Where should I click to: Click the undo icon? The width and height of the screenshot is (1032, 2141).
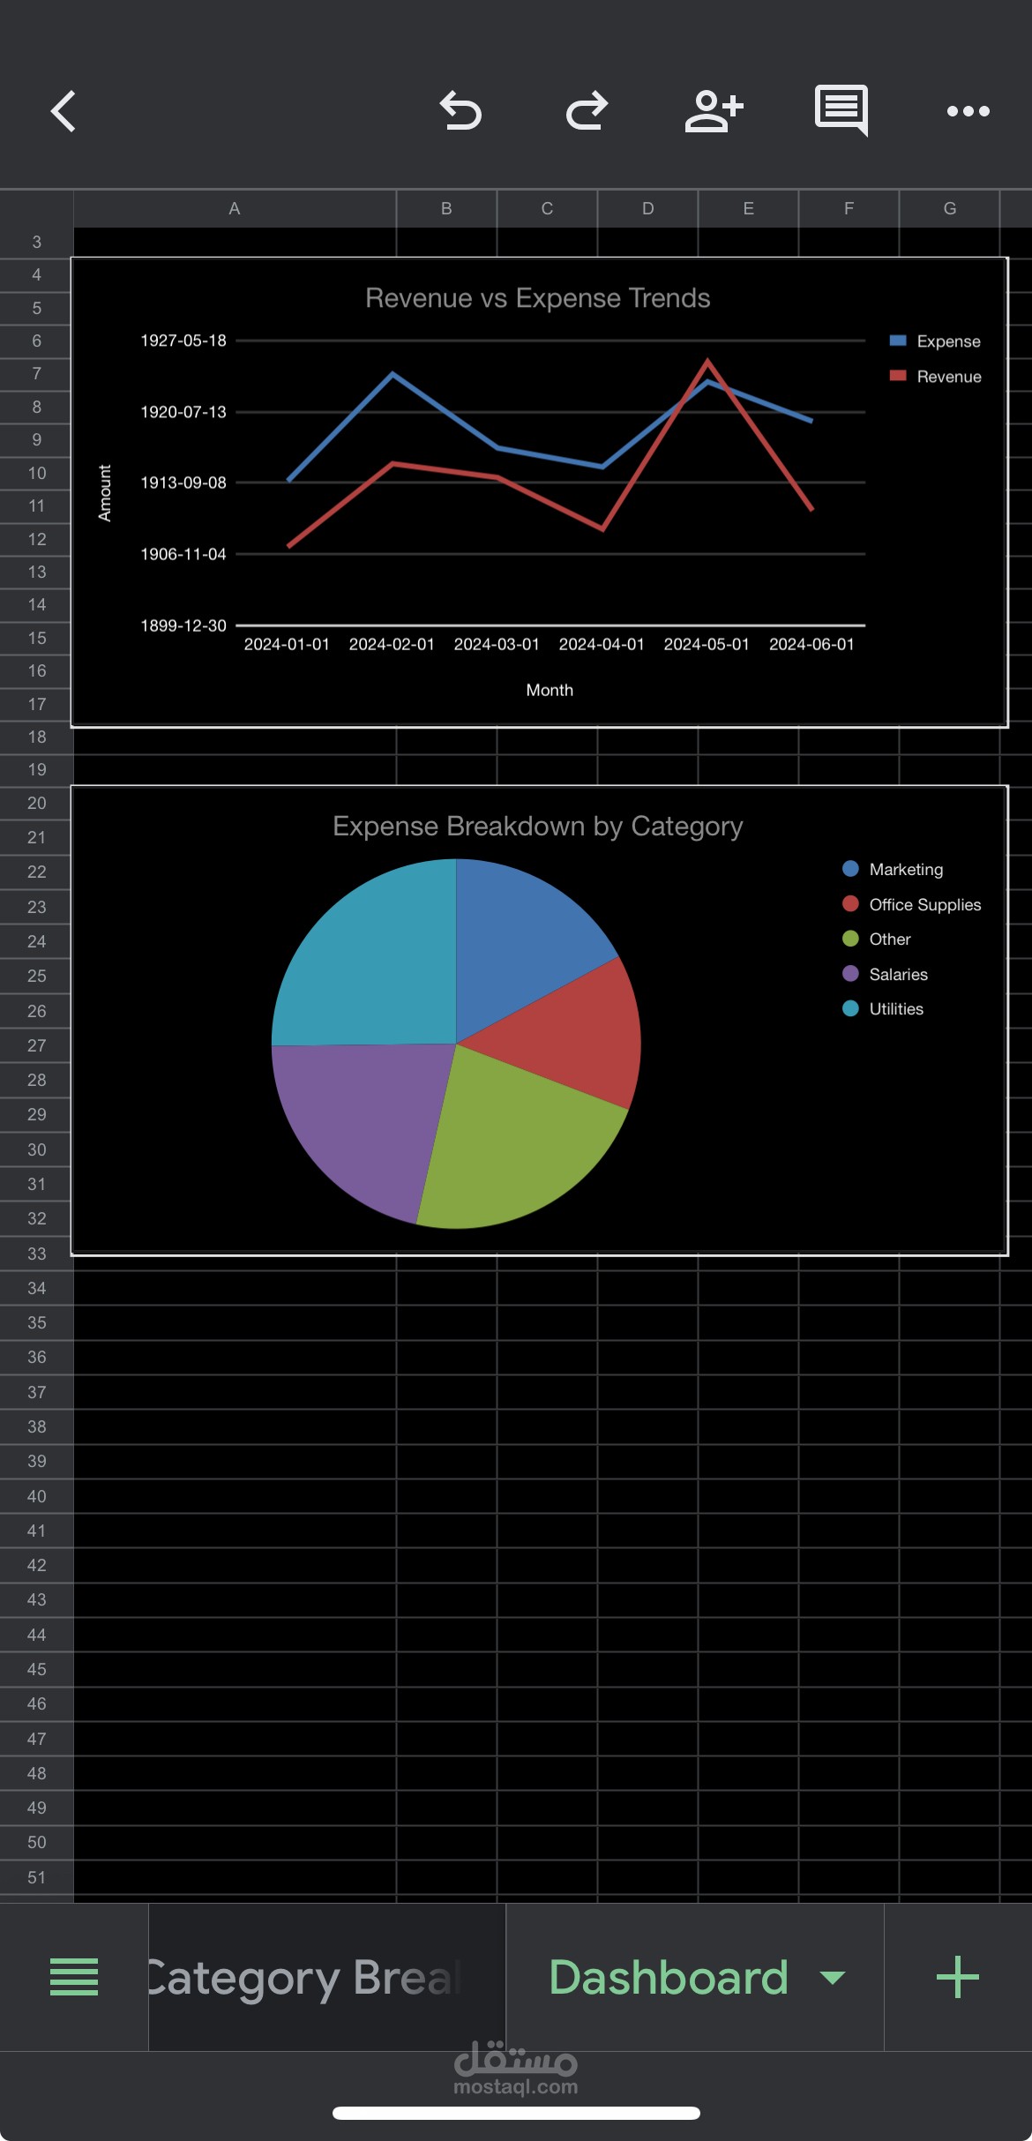[x=460, y=111]
